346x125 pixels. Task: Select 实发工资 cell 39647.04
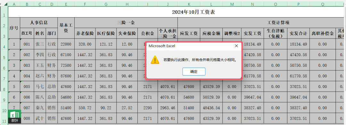click(252, 97)
